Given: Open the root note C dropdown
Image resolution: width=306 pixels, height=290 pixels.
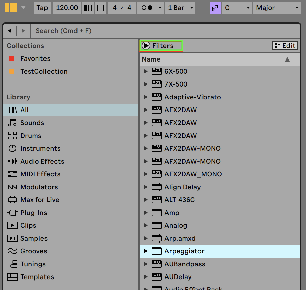Looking at the screenshot, I should pyautogui.click(x=237, y=8).
